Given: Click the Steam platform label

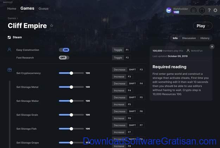Looking at the screenshot, I should tap(17, 37).
